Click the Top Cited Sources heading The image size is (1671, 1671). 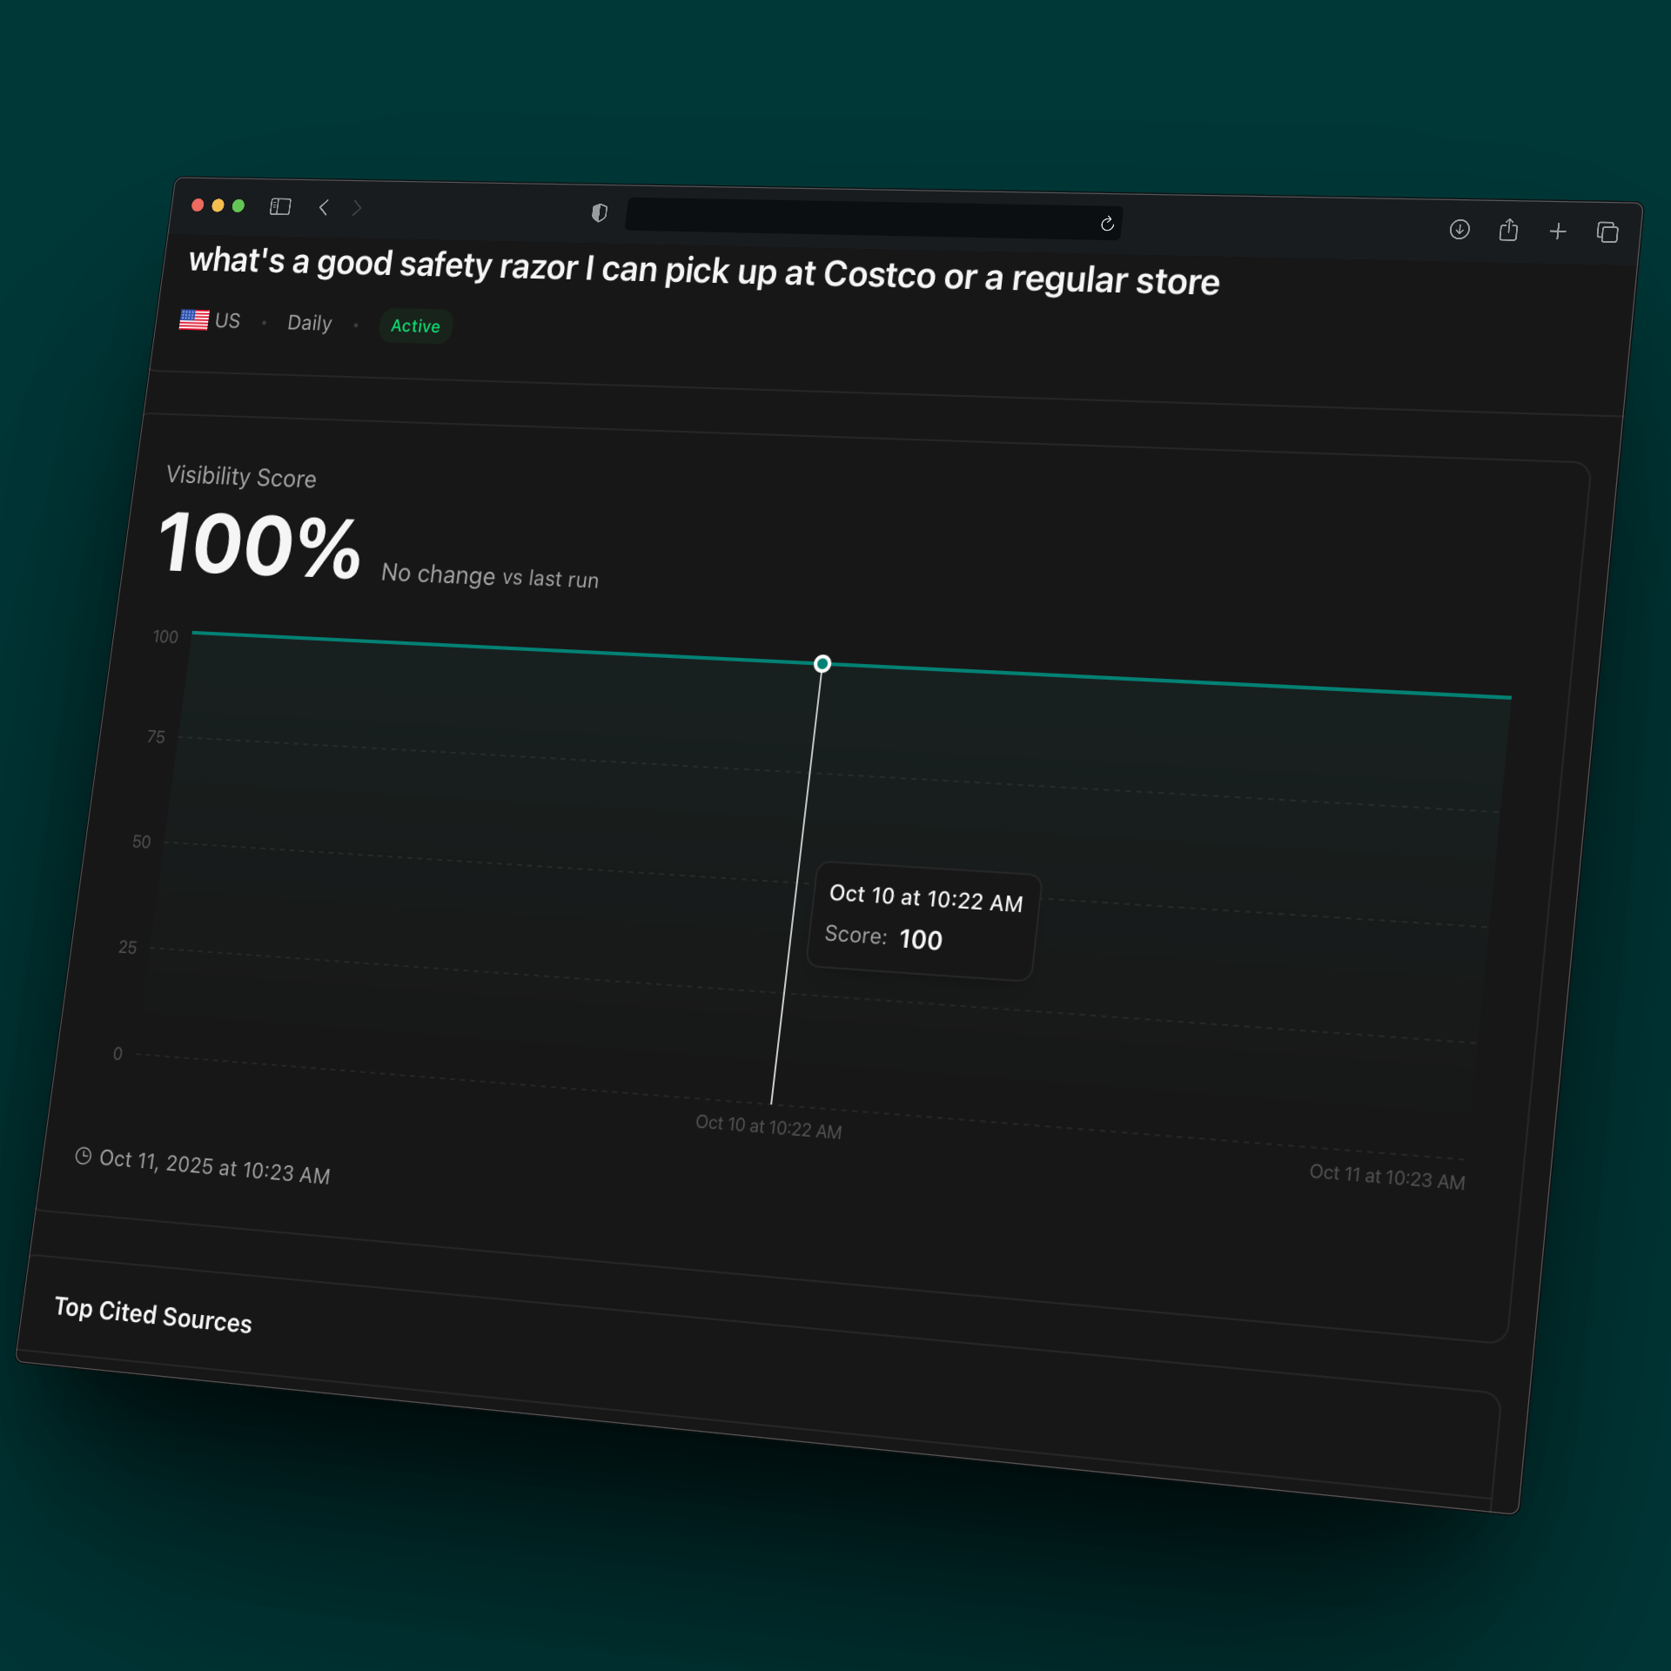pyautogui.click(x=153, y=1315)
